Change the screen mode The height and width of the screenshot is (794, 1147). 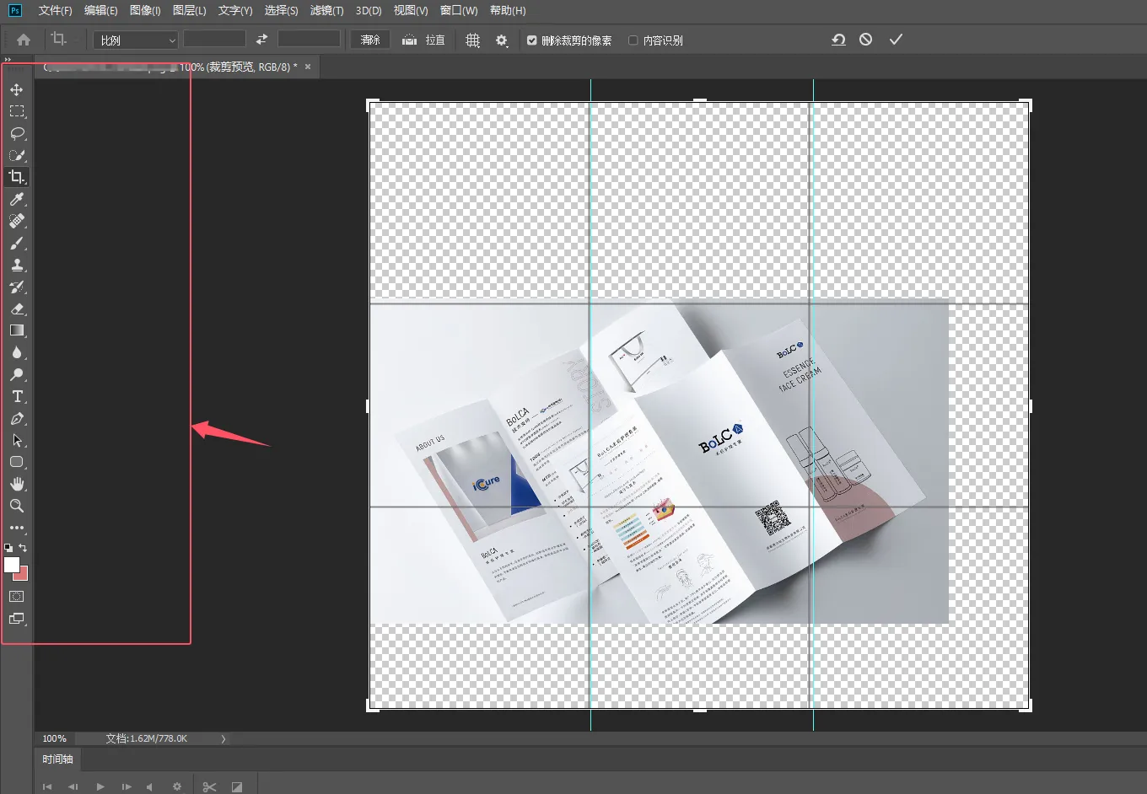(x=17, y=619)
